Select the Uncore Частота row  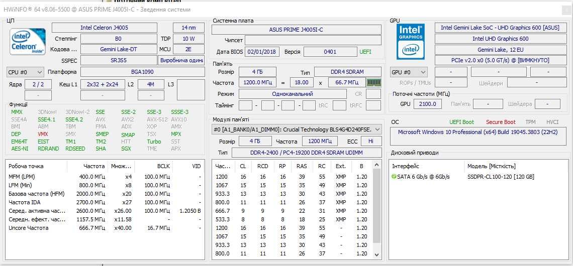coord(105,228)
